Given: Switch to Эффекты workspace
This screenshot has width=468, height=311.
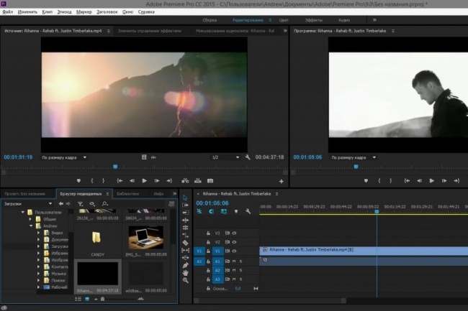Looking at the screenshot, I should 314,20.
